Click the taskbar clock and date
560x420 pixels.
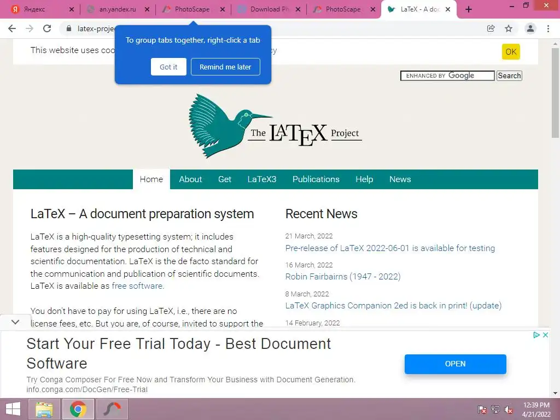536,410
